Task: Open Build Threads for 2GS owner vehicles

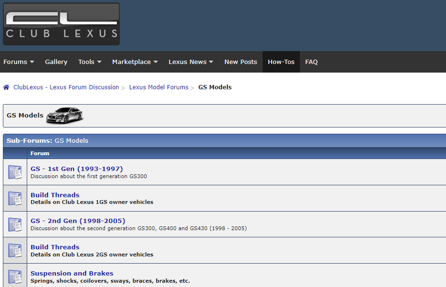Action: [55, 247]
